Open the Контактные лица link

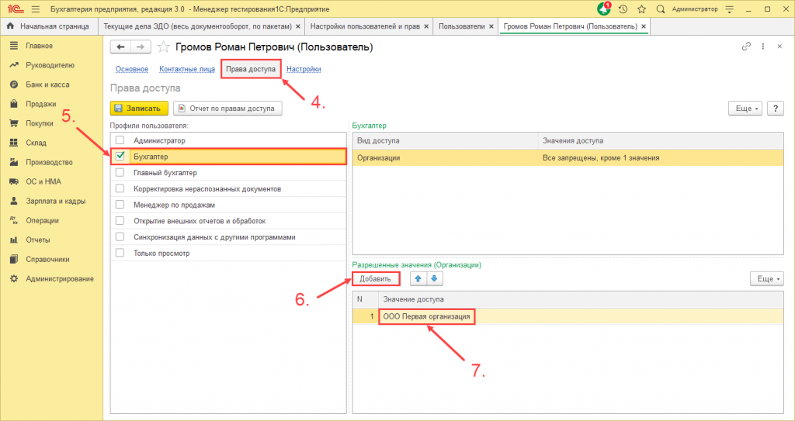tap(187, 69)
